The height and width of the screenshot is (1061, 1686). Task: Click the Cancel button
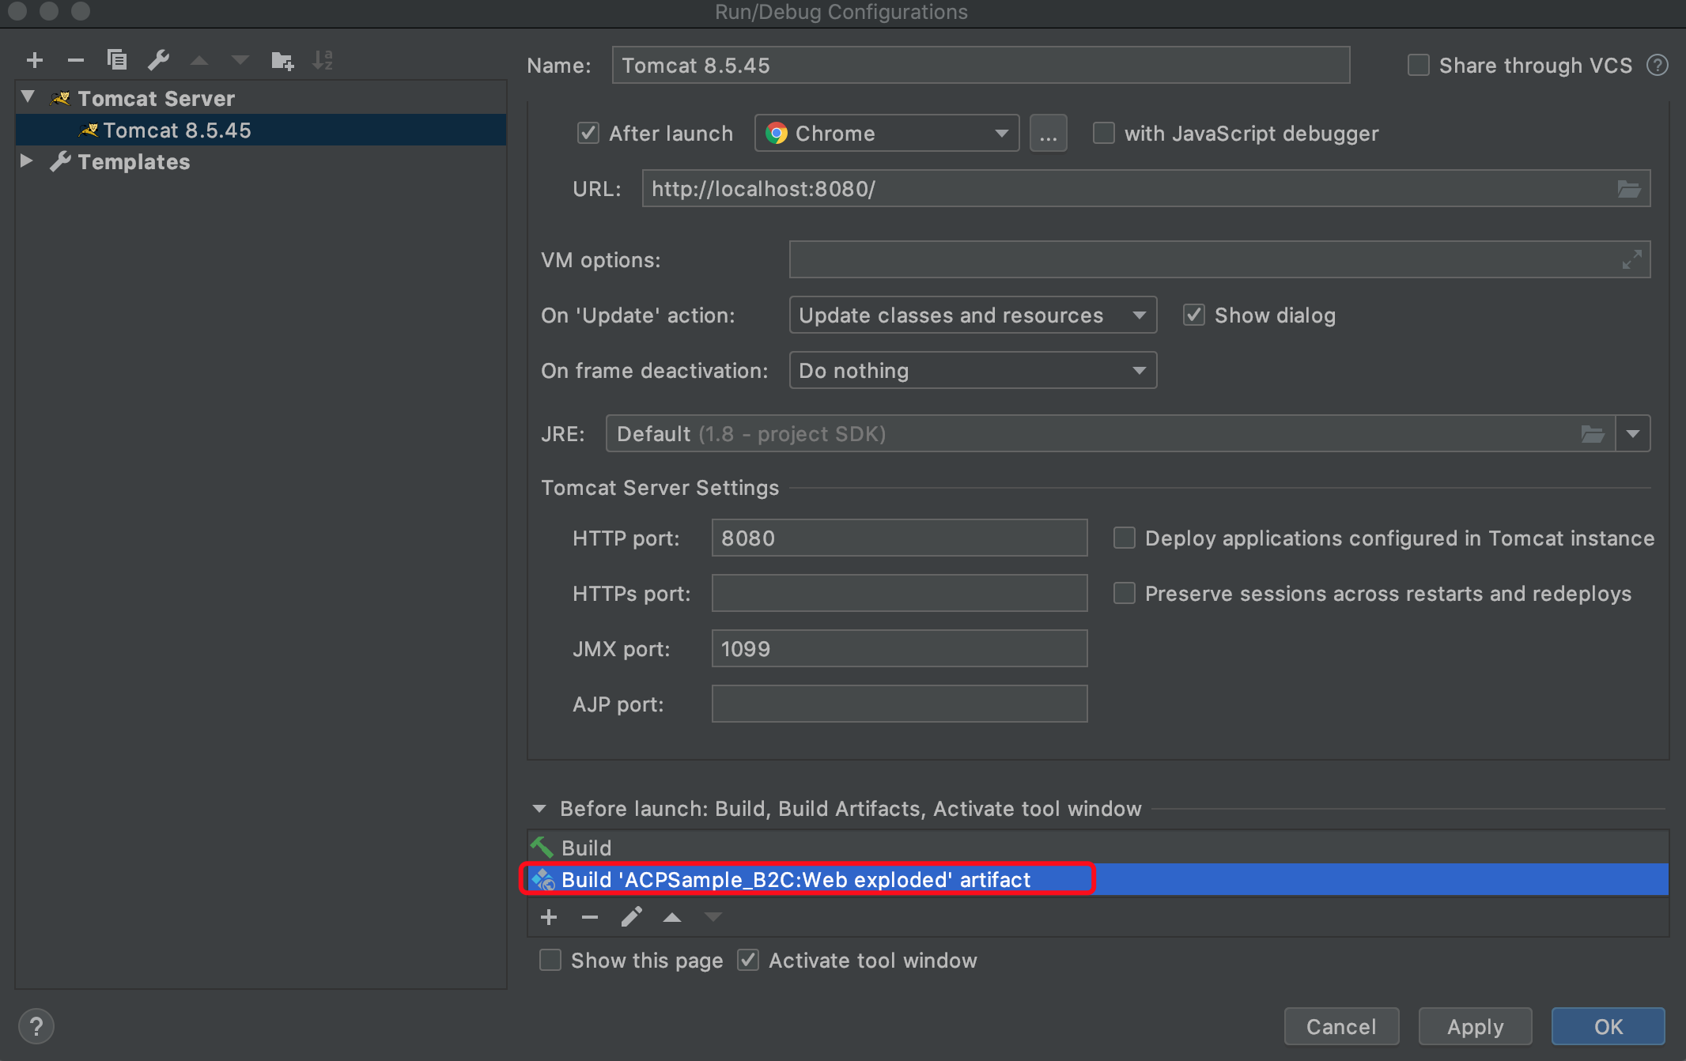(x=1341, y=1026)
